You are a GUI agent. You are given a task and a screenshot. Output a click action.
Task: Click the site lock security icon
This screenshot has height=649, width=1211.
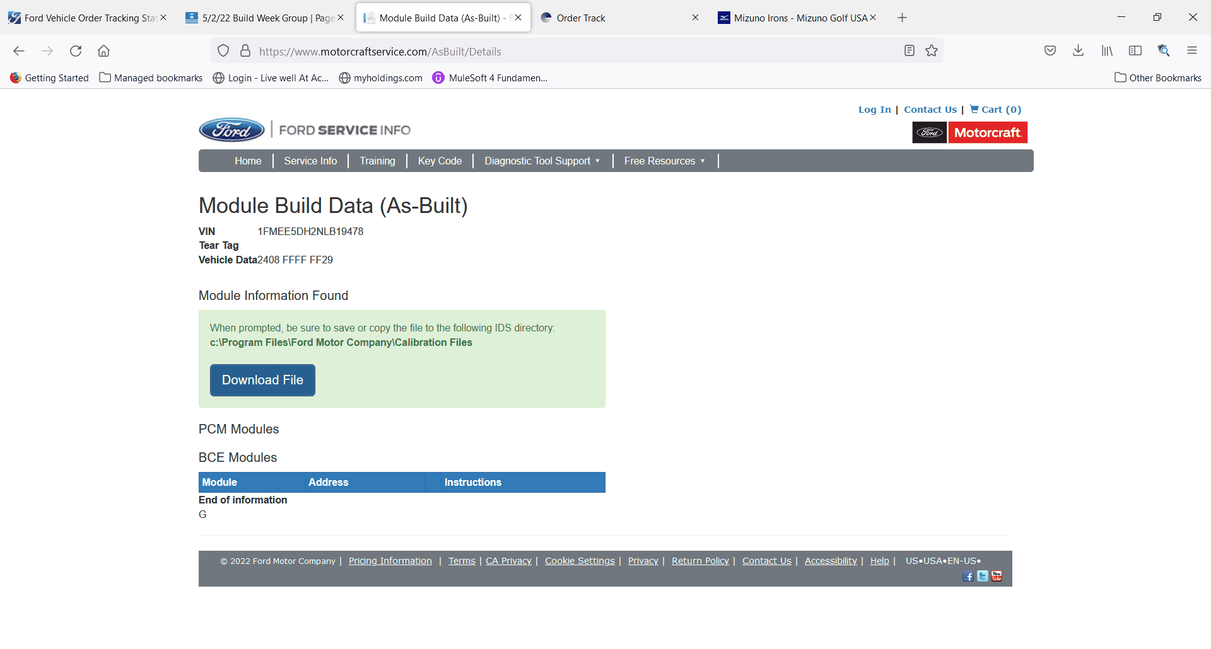coord(245,51)
